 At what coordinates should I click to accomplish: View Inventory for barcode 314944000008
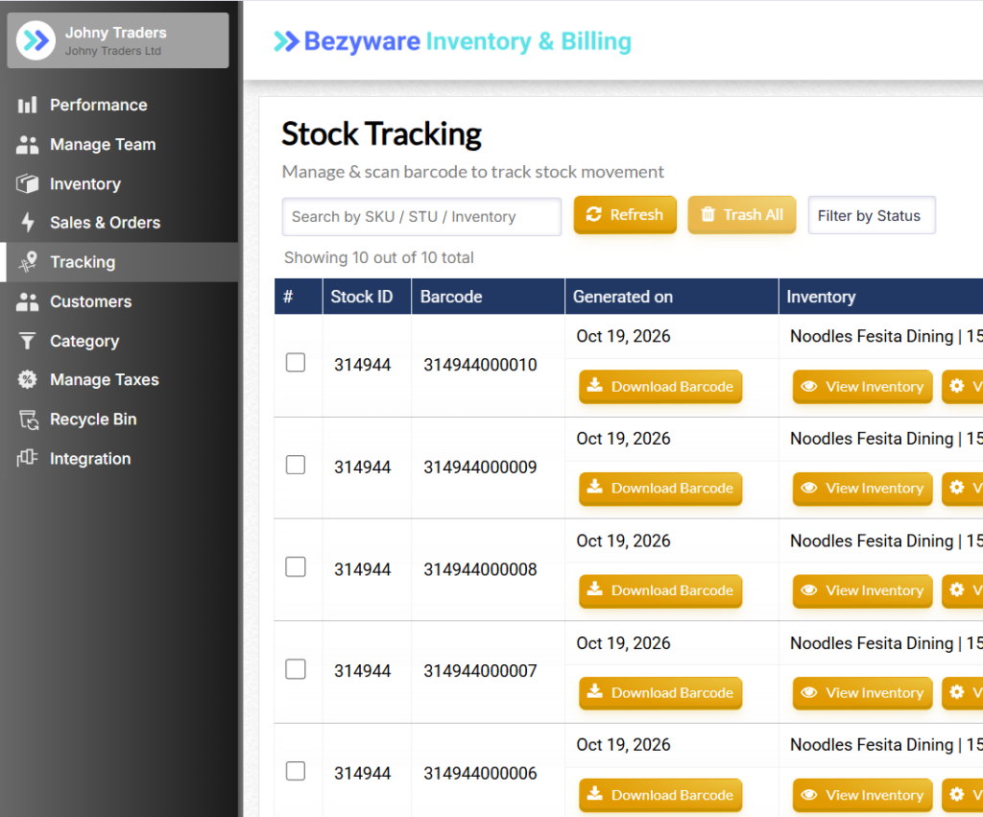point(863,590)
